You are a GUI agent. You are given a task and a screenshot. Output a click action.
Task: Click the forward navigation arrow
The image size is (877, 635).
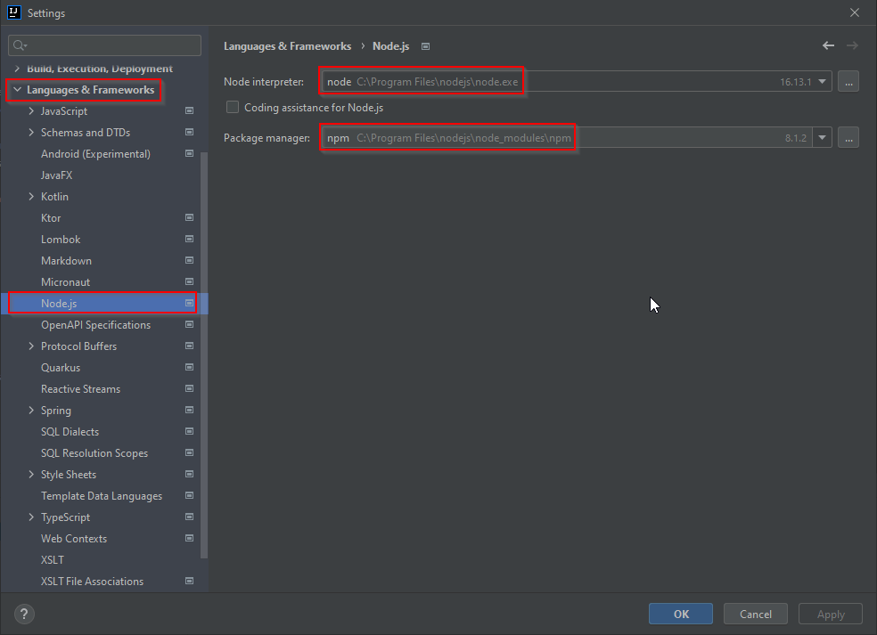click(x=852, y=45)
